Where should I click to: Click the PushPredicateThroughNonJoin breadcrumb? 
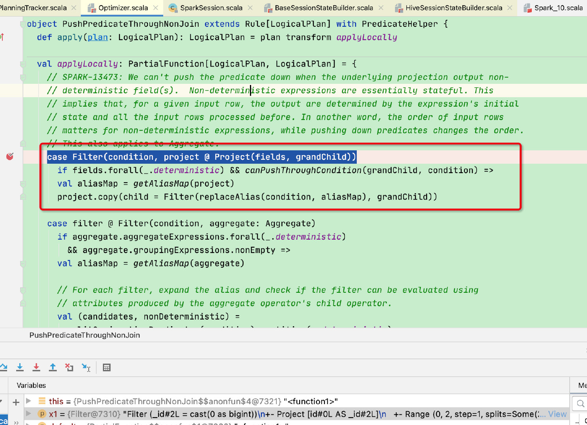click(x=85, y=335)
